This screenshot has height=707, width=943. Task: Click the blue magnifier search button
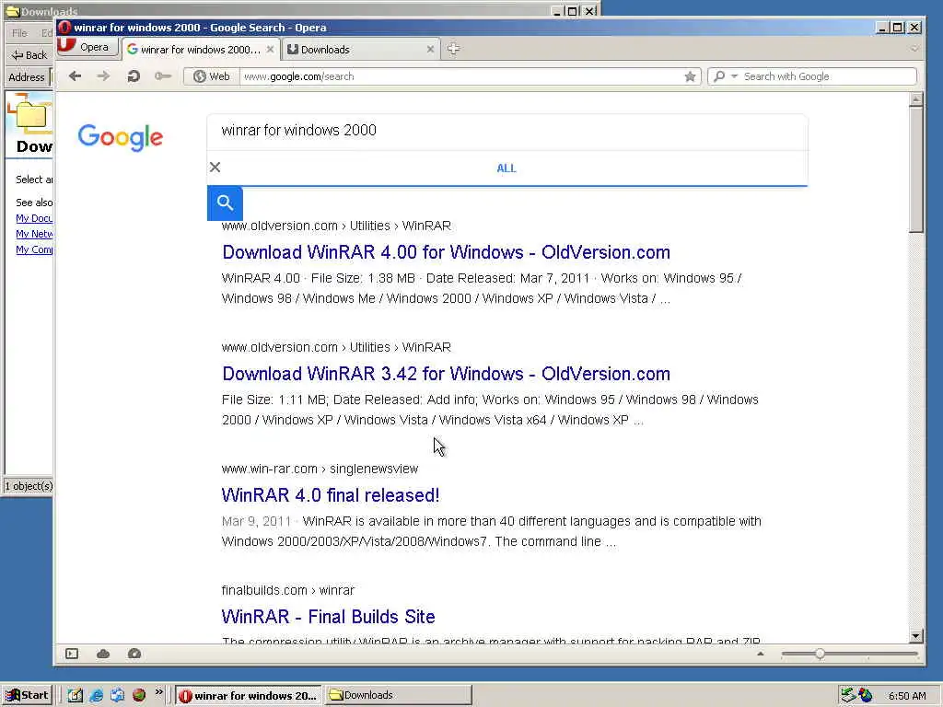pyautogui.click(x=225, y=203)
